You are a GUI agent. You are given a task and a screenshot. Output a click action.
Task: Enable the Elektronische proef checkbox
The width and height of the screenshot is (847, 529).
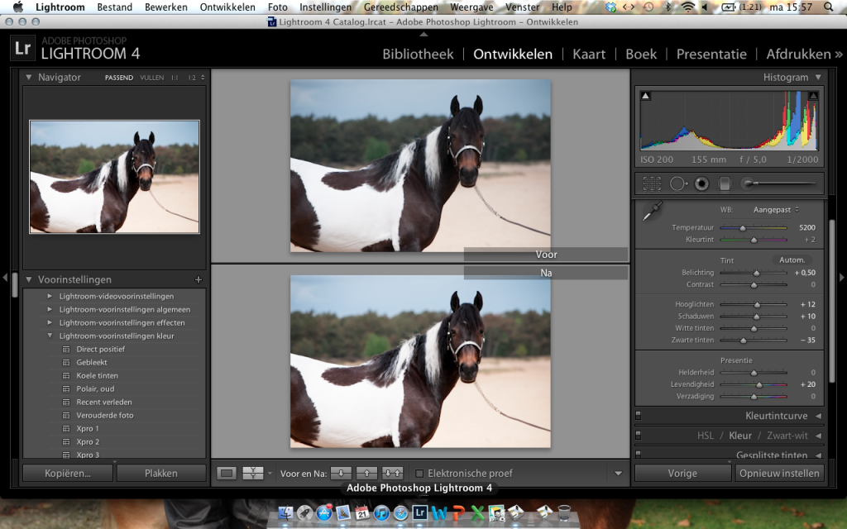[419, 474]
